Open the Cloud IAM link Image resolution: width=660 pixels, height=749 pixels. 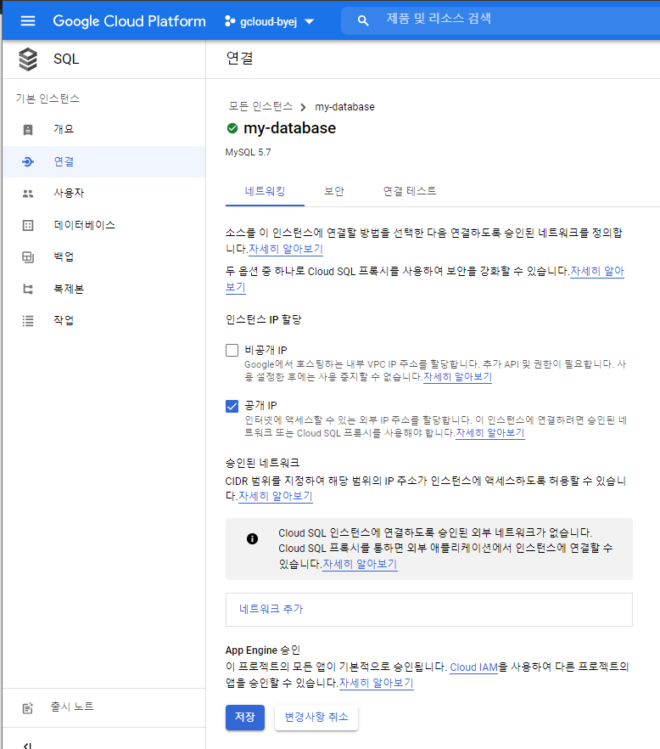474,667
